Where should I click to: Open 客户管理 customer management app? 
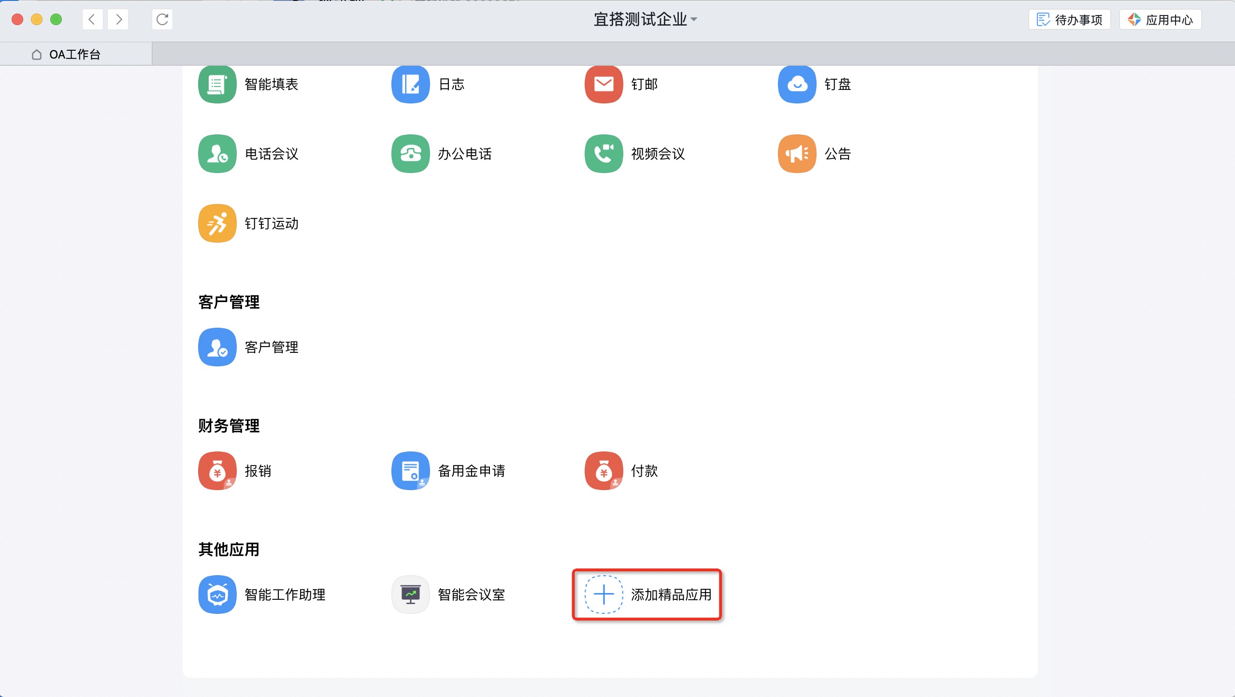(x=217, y=347)
